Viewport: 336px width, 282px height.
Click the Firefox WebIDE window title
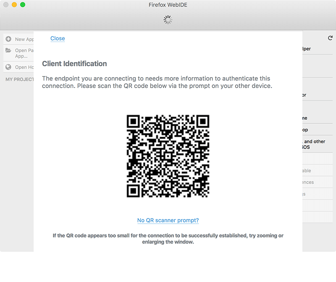pyautogui.click(x=168, y=5)
